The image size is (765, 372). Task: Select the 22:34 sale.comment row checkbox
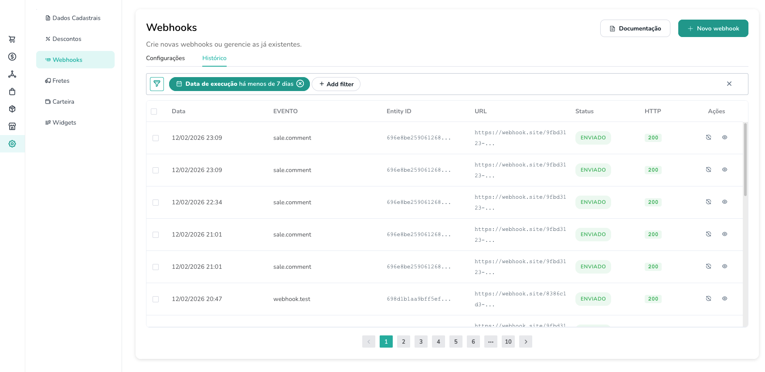point(156,203)
